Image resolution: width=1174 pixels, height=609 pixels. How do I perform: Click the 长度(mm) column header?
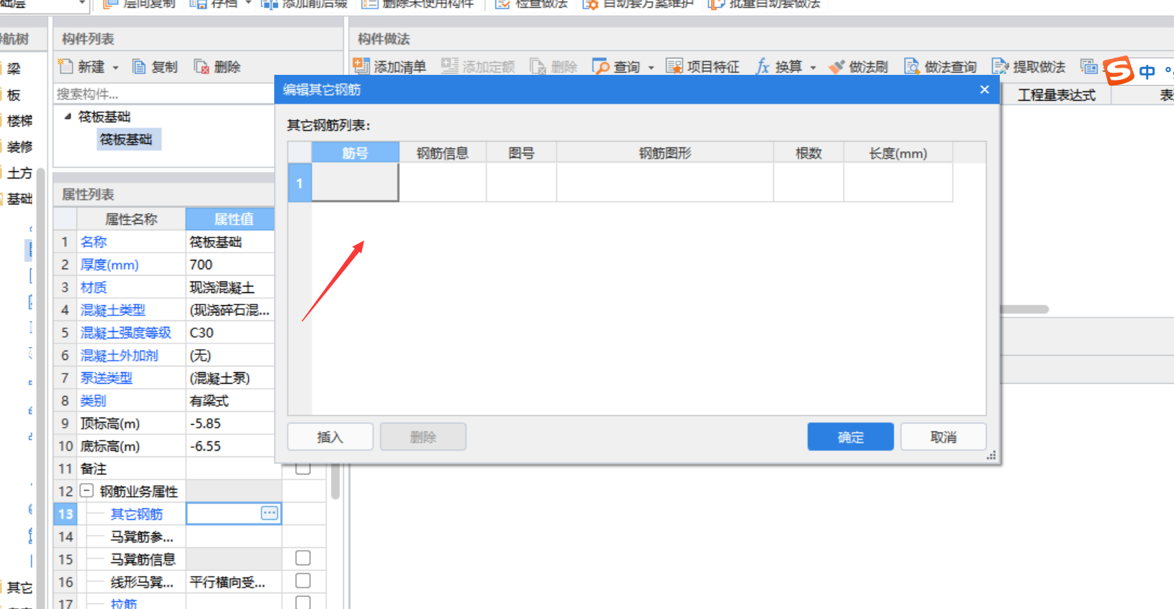tap(898, 153)
